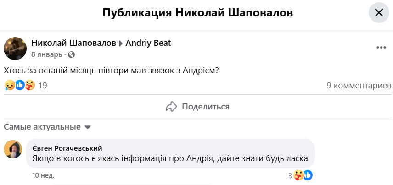
Task: Click the public audience globe icon
Action: coord(71,55)
